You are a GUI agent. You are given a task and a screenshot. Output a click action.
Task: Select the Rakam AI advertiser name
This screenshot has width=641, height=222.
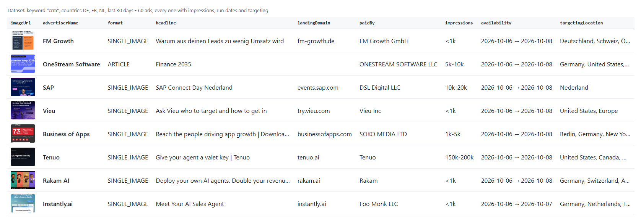click(x=56, y=180)
